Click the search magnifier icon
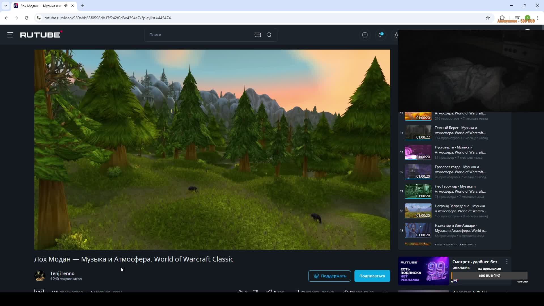This screenshot has height=306, width=544. click(269, 35)
